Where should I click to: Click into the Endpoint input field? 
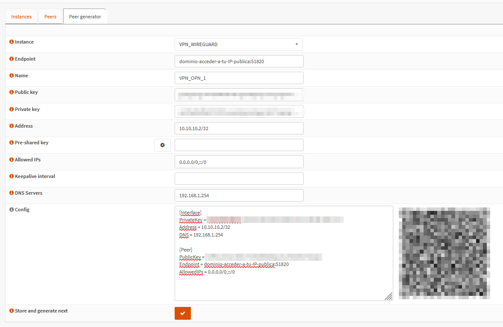point(239,61)
